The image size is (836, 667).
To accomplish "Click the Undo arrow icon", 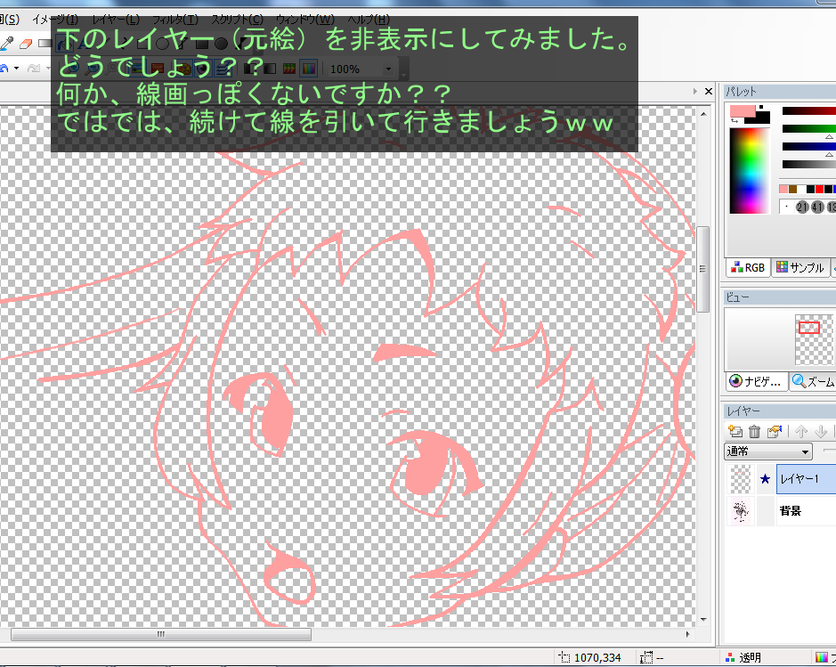I will pos(4,69).
